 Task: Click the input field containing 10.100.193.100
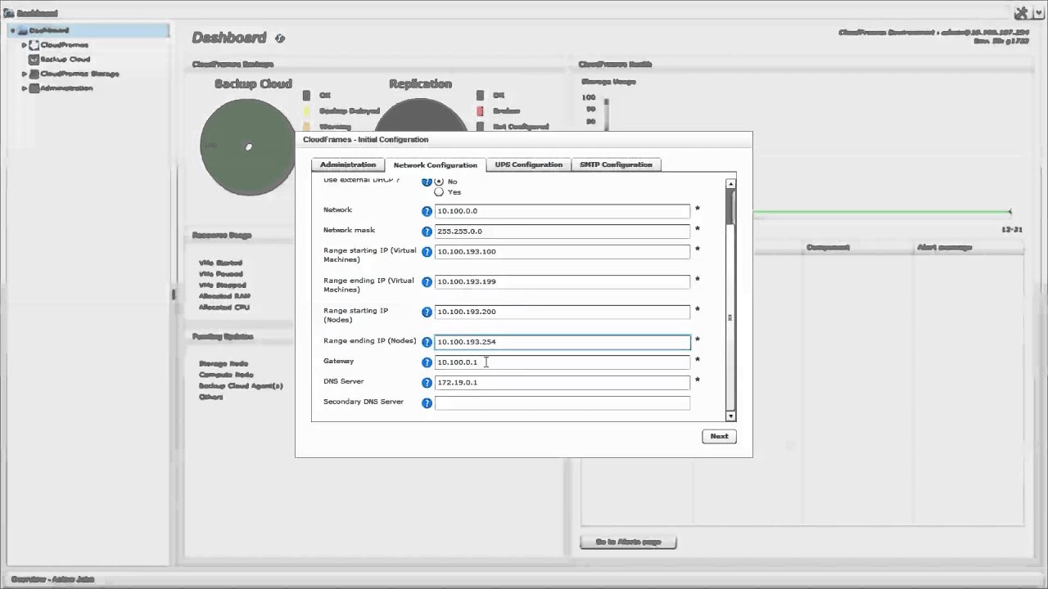[x=562, y=252]
